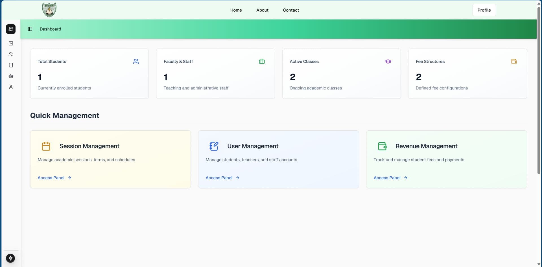Viewport: 542px width, 267px height.
Task: Click the Revenue Management wallet icon
Action: tap(382, 146)
